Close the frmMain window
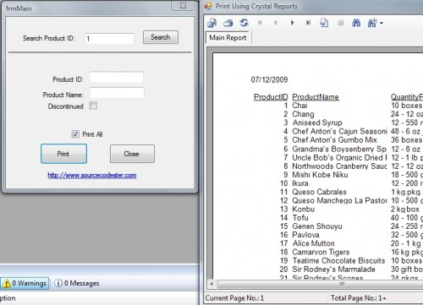423x305 pixels. pos(183,6)
